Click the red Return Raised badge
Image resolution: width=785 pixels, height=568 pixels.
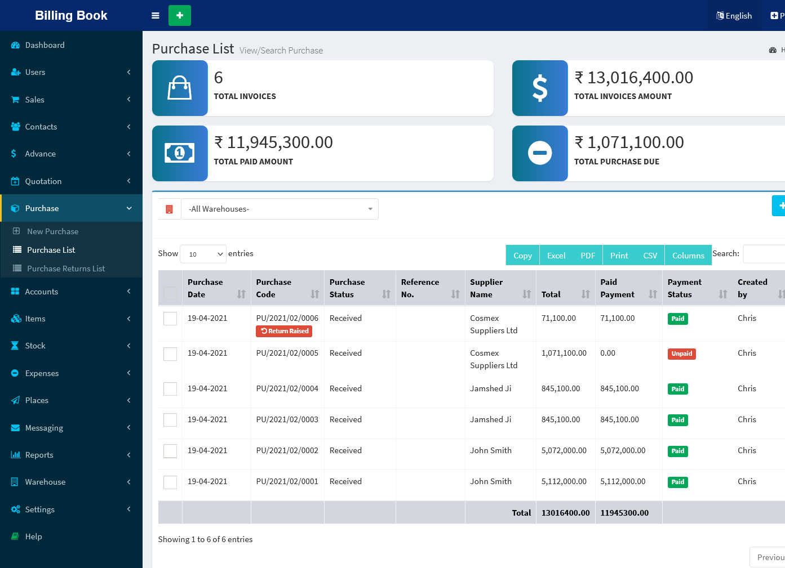(x=284, y=332)
